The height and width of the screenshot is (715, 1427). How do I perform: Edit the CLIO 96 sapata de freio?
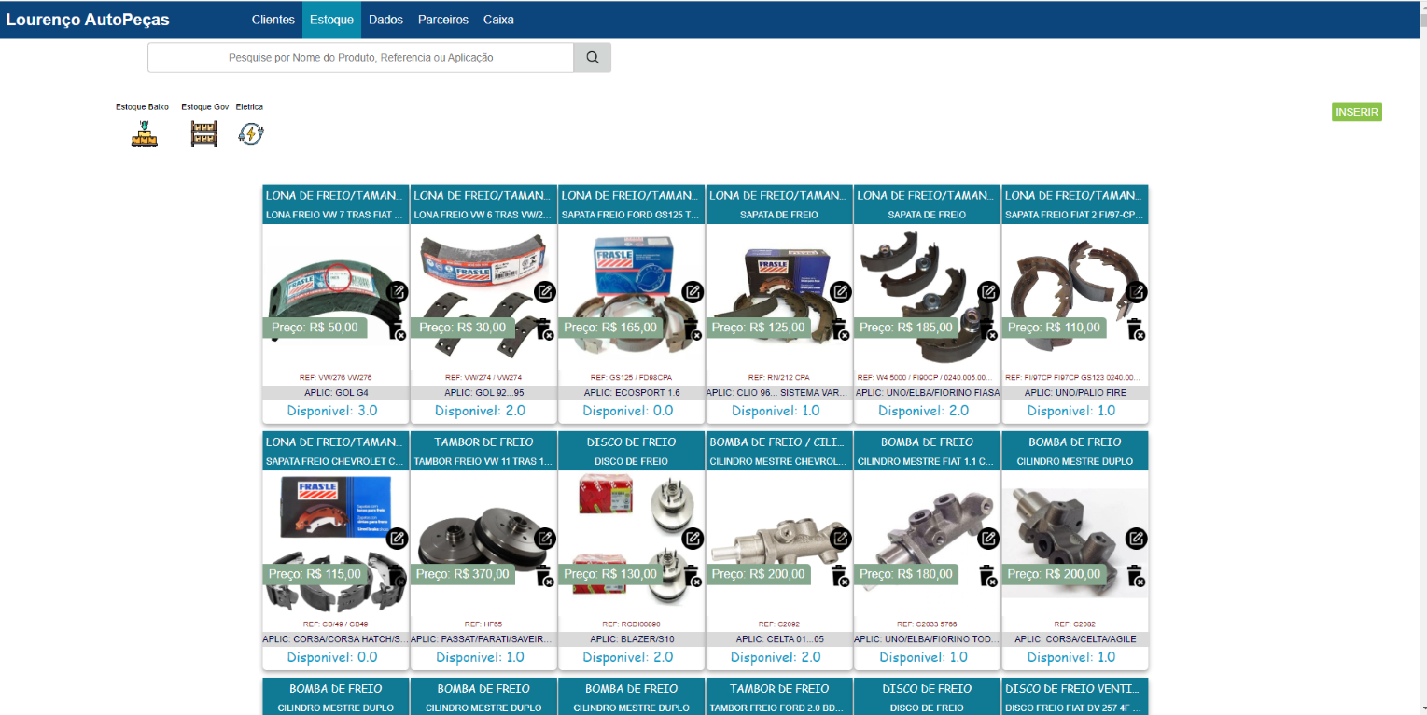pos(841,292)
